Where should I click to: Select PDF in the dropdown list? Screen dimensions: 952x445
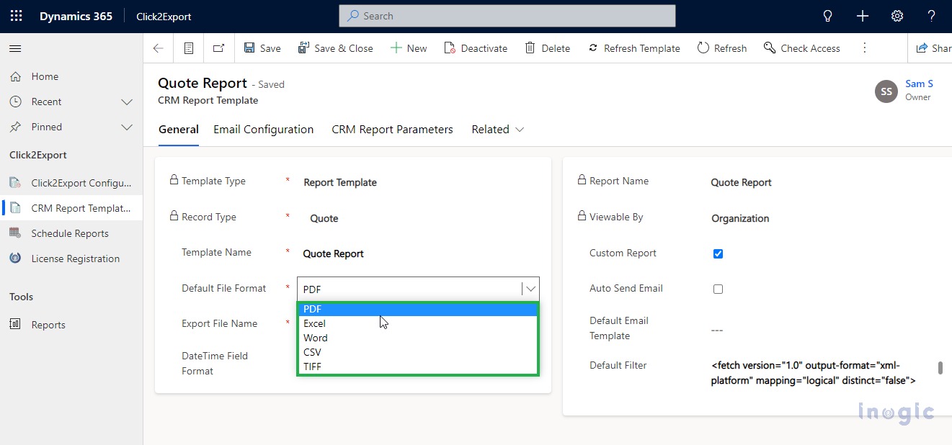click(418, 310)
